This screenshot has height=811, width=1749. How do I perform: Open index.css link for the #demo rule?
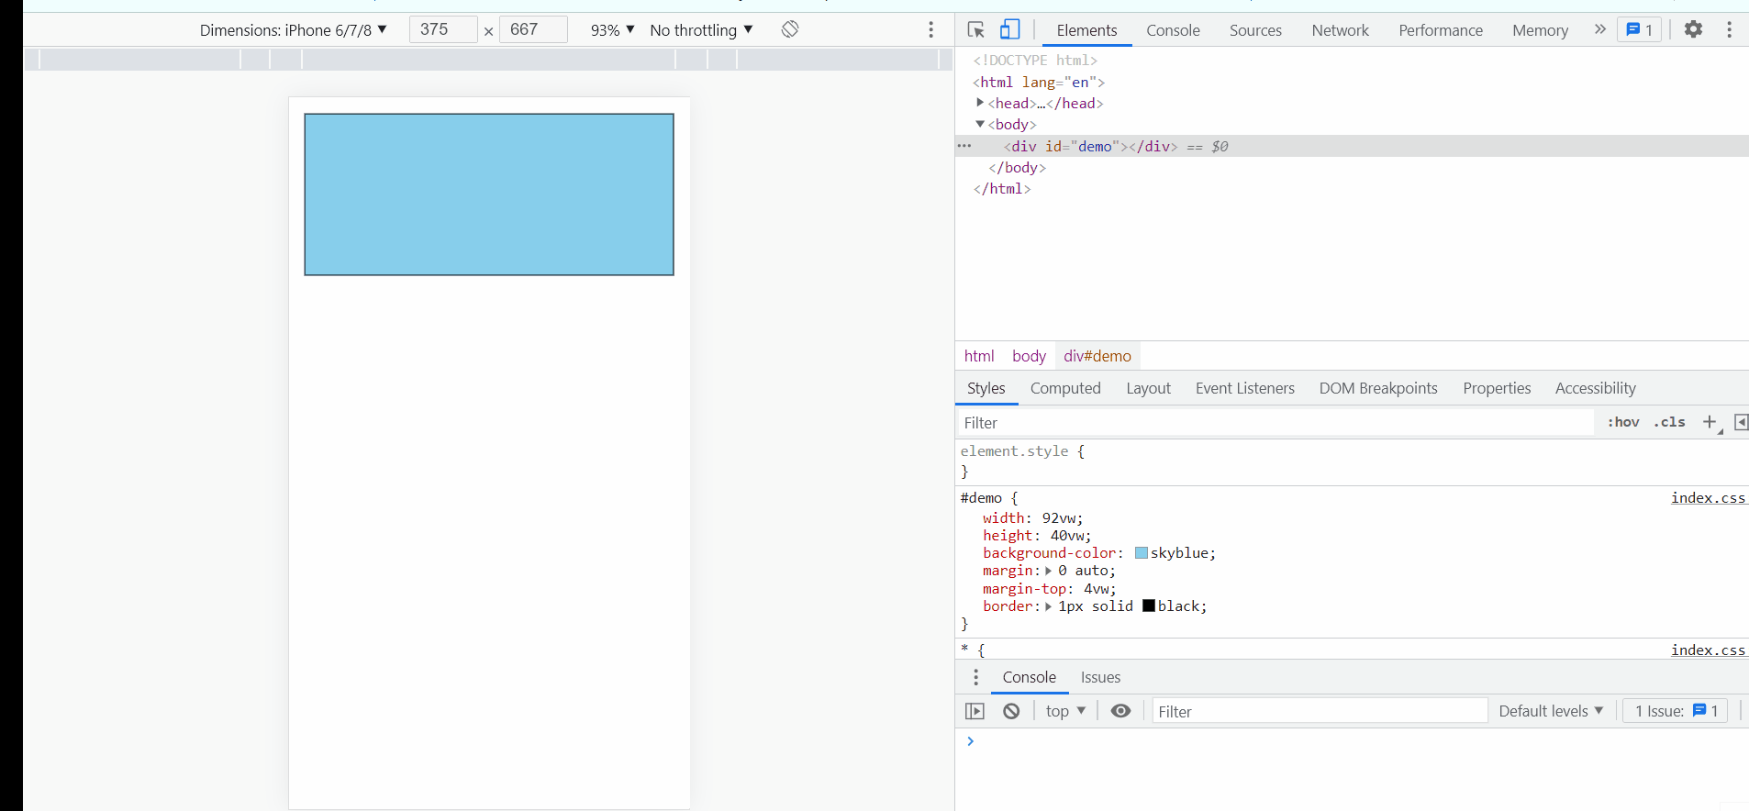1708,497
